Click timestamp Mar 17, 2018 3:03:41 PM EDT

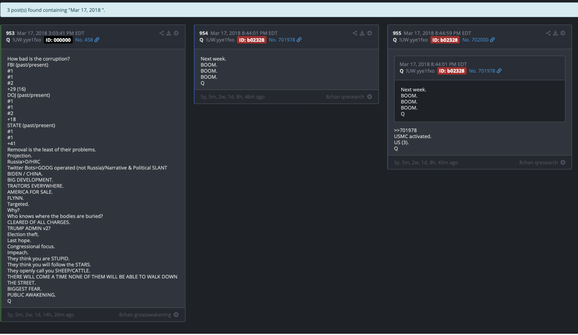pos(51,33)
